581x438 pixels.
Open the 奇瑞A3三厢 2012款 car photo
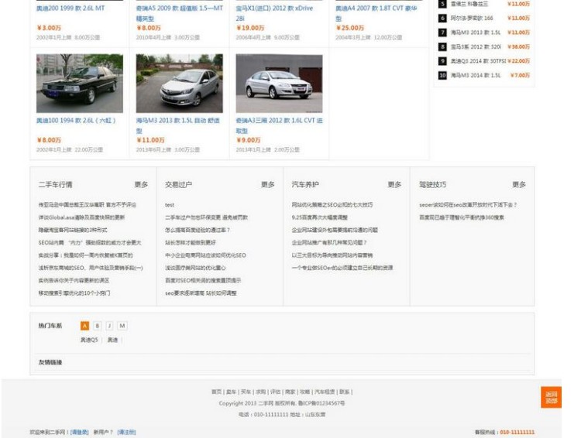279,84
